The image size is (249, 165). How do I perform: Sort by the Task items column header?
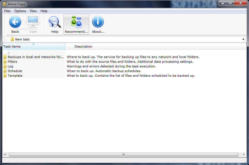click(34, 46)
